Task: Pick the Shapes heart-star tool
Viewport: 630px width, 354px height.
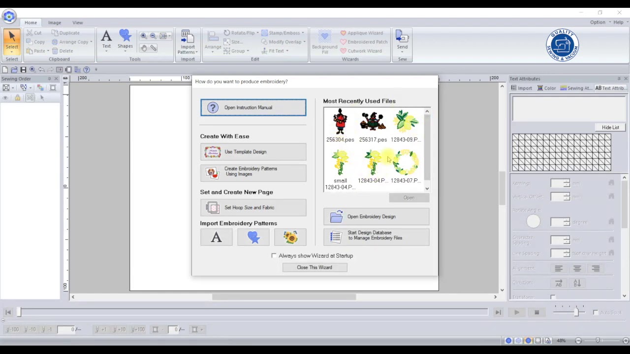Action: click(x=125, y=40)
